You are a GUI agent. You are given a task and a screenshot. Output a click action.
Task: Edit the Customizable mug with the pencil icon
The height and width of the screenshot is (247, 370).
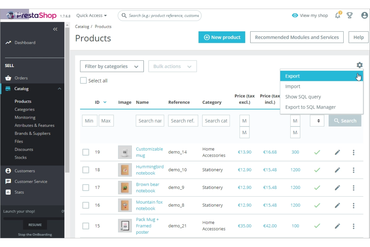(x=337, y=152)
